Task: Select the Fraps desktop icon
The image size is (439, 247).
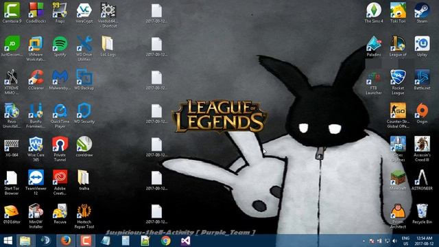Action: pos(60,13)
